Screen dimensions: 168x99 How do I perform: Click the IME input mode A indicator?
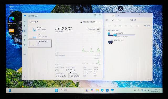[x=139, y=90]
